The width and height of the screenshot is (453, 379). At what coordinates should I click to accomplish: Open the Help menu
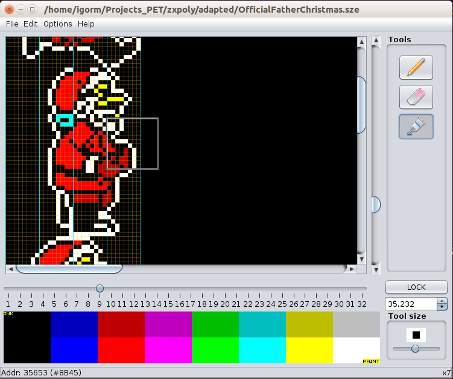click(86, 24)
